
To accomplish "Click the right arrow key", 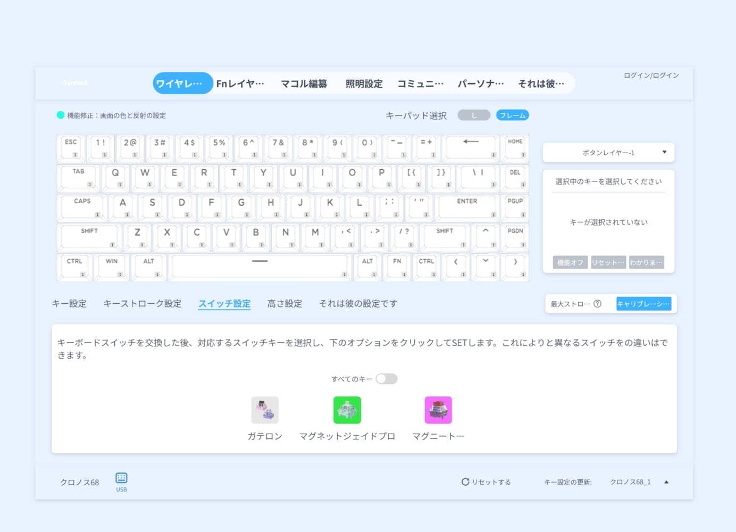I will pos(515,267).
